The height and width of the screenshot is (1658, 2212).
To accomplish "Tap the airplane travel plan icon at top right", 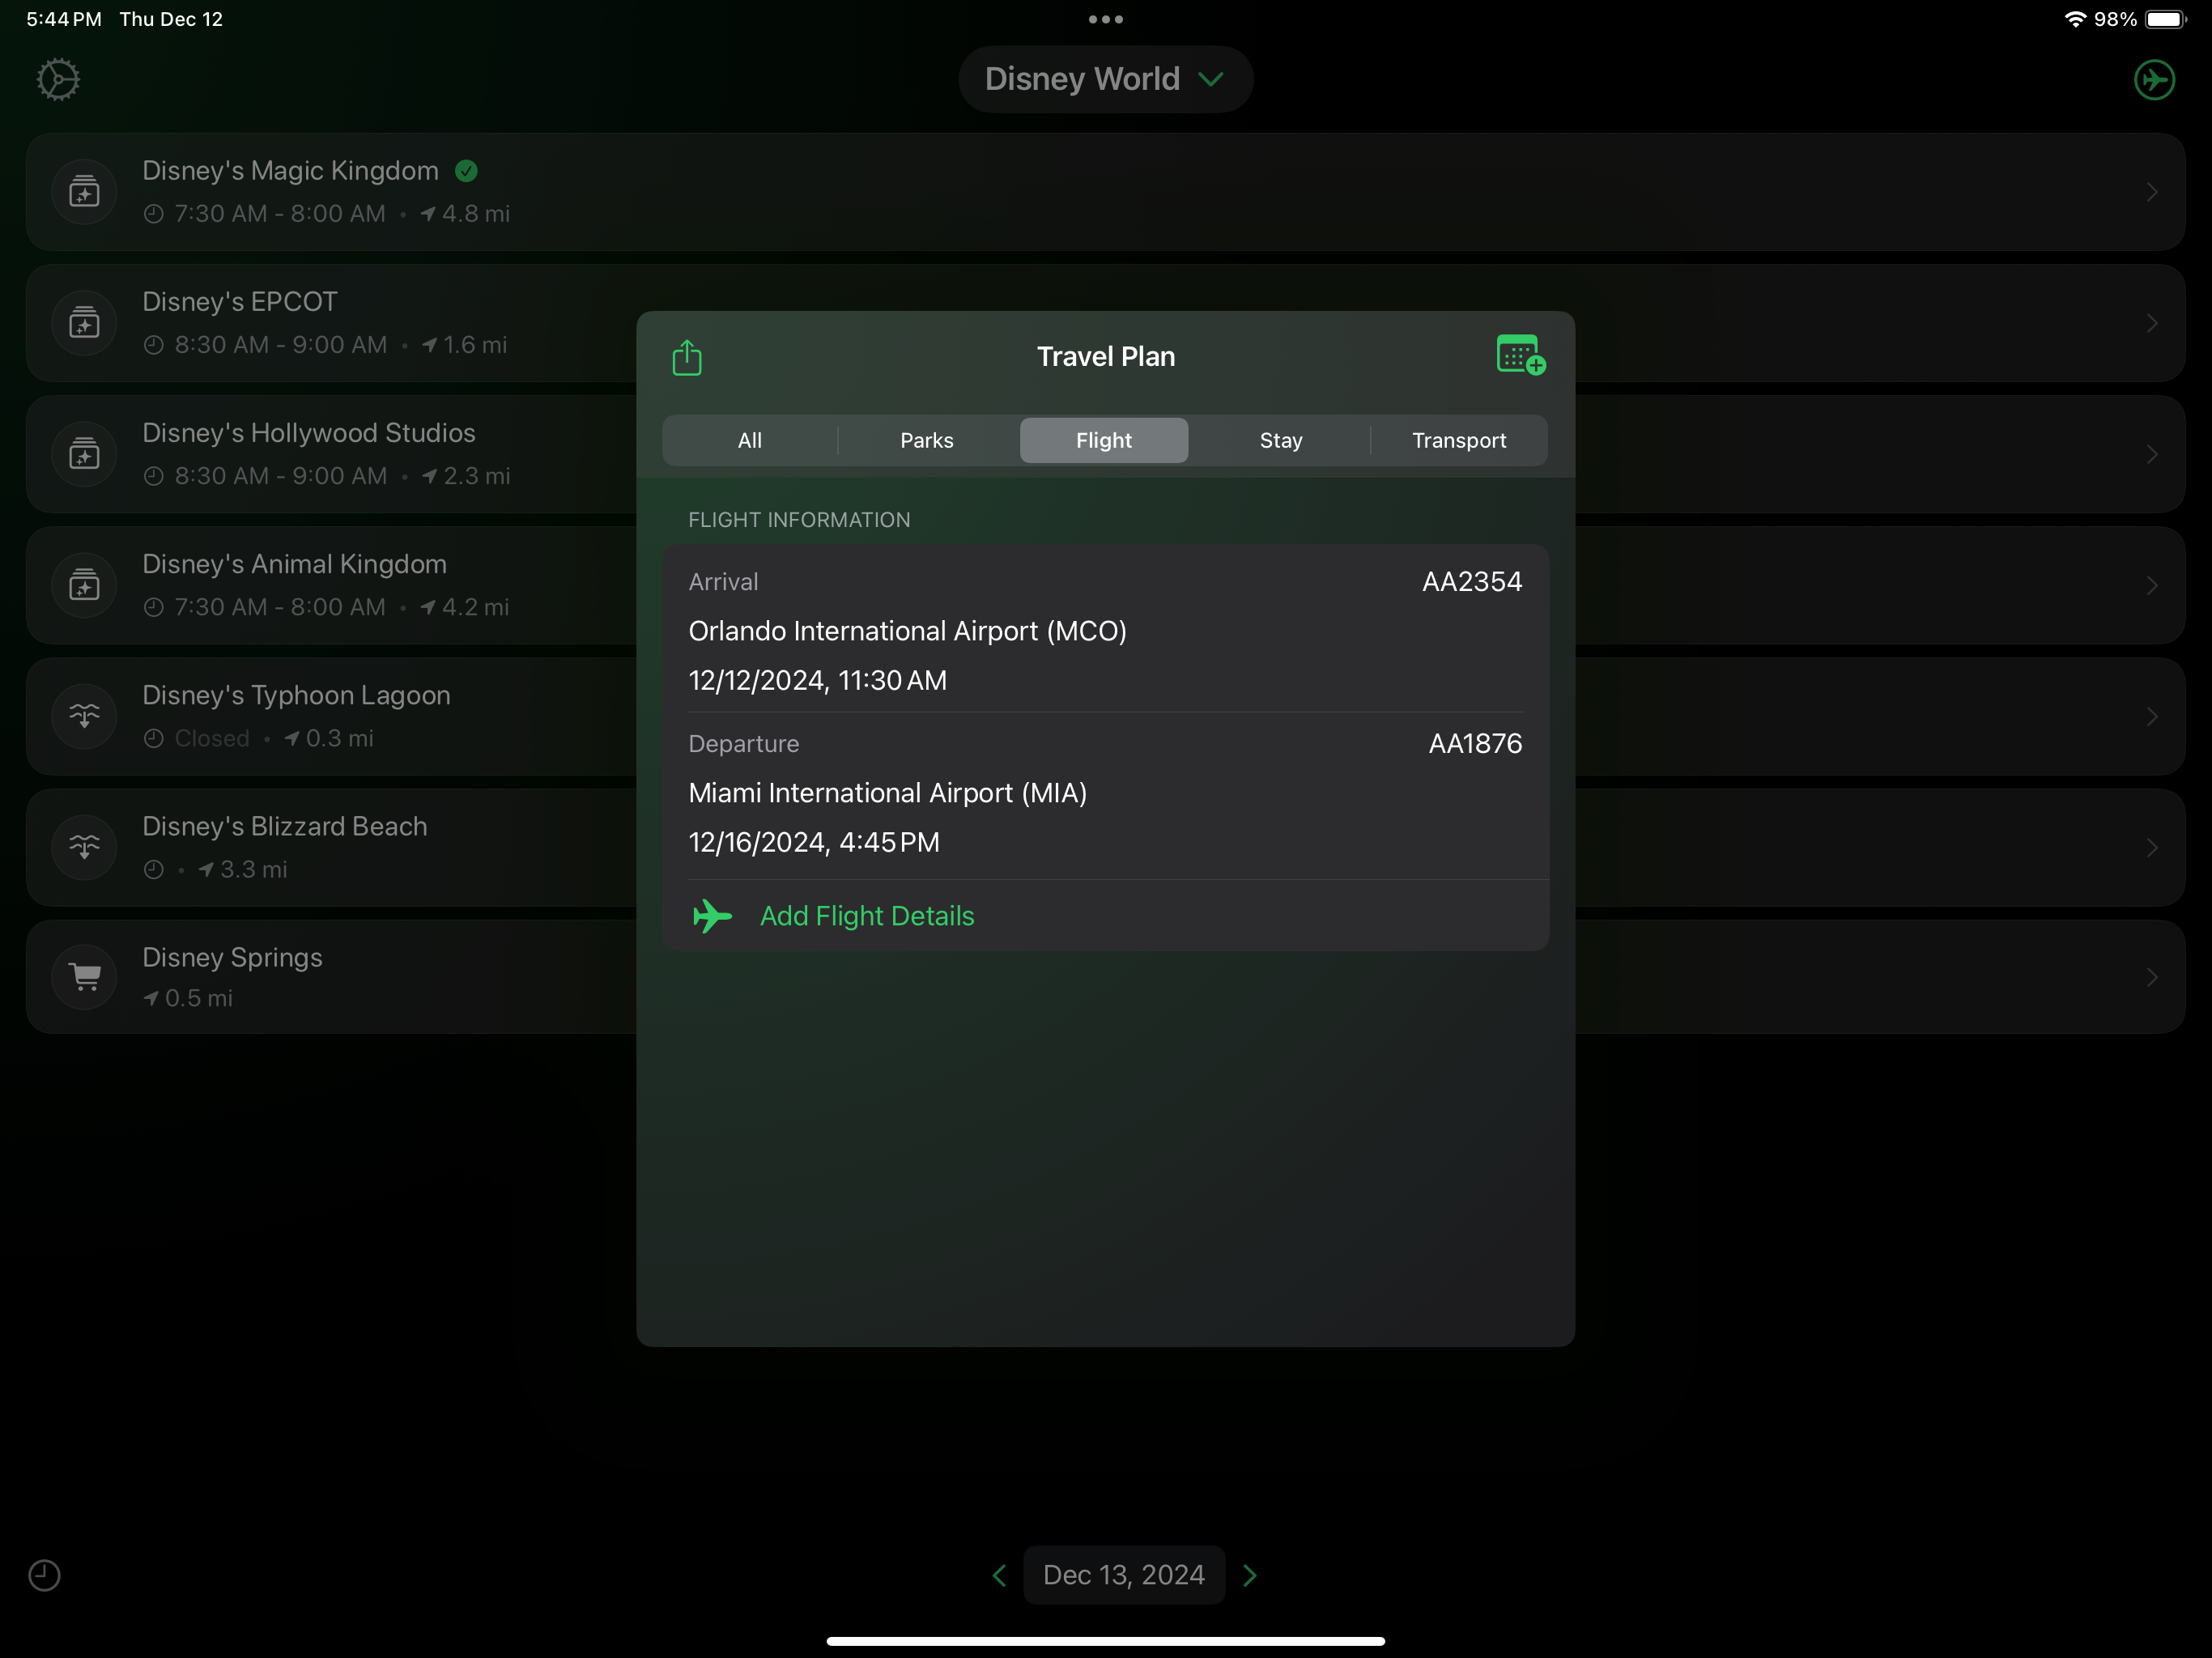I will point(2154,80).
